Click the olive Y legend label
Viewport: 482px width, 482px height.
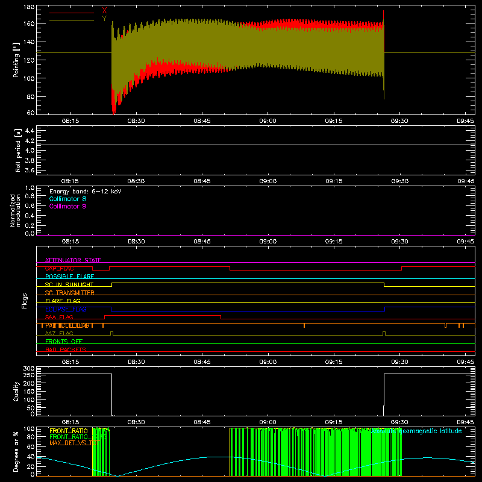coord(104,19)
